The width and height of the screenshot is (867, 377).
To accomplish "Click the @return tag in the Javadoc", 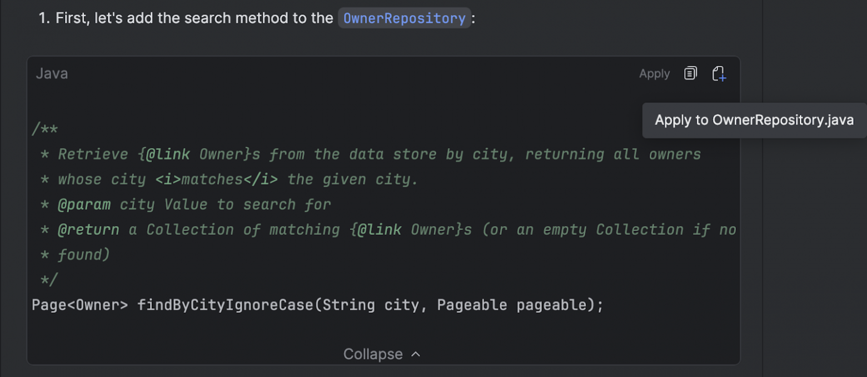I will [88, 230].
